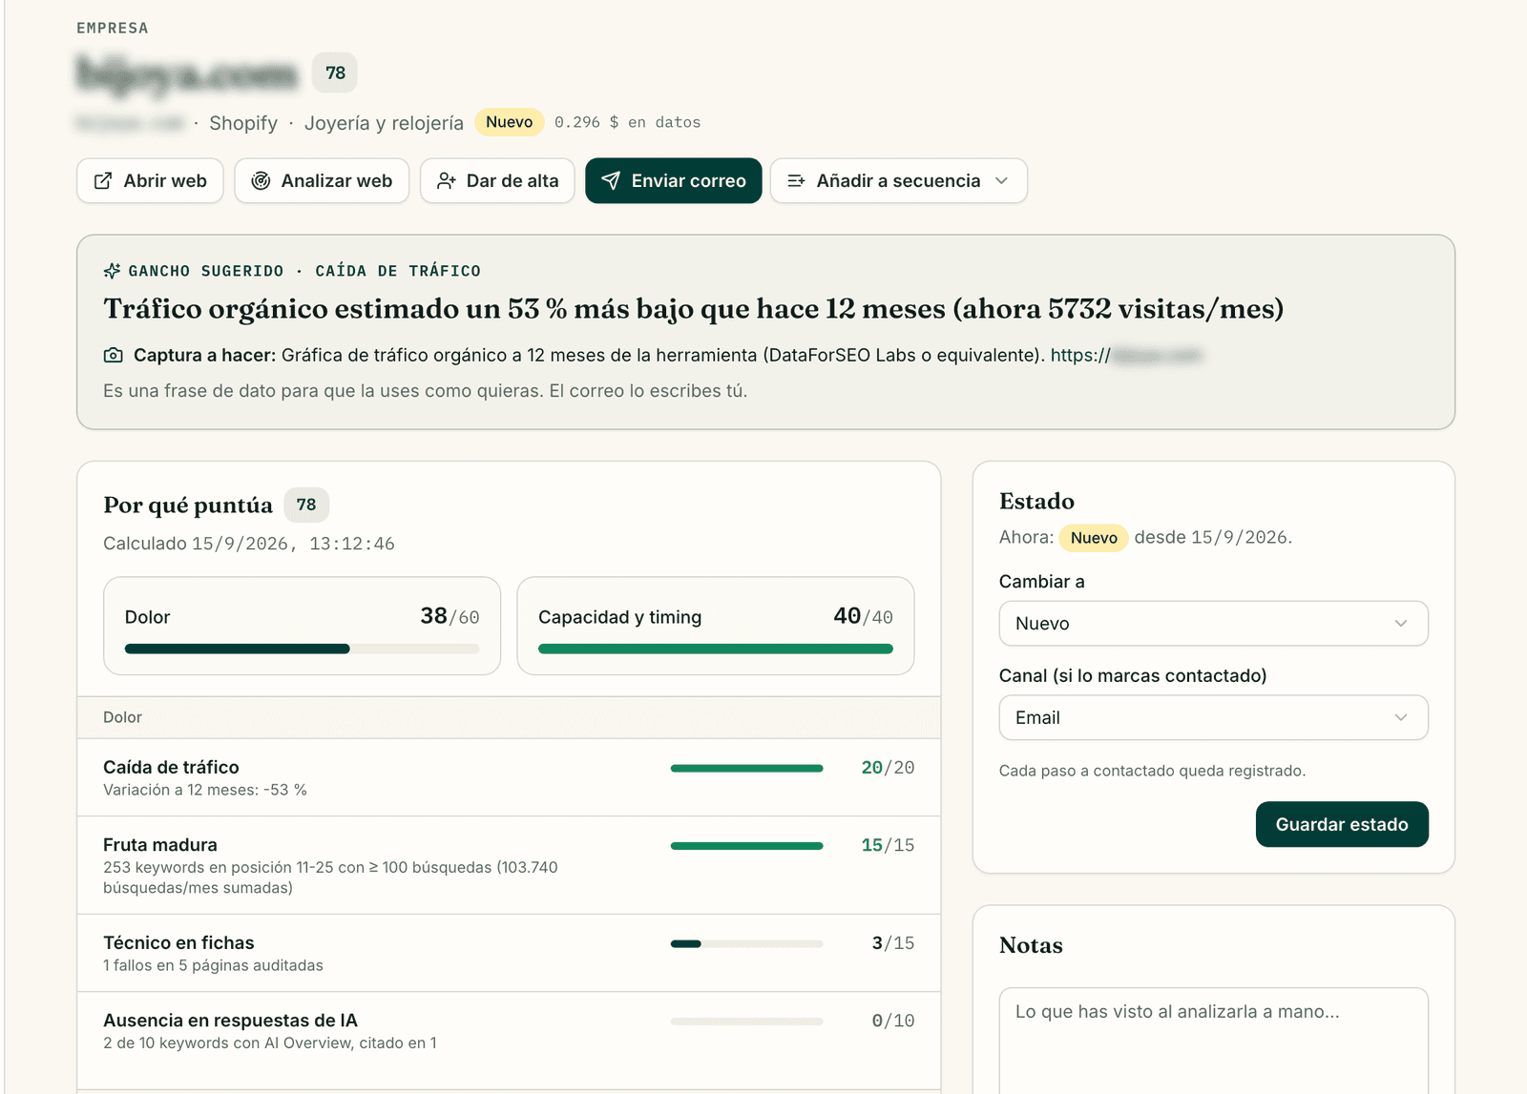Click the Dolor section header row
This screenshot has height=1094, width=1527.
tap(509, 717)
